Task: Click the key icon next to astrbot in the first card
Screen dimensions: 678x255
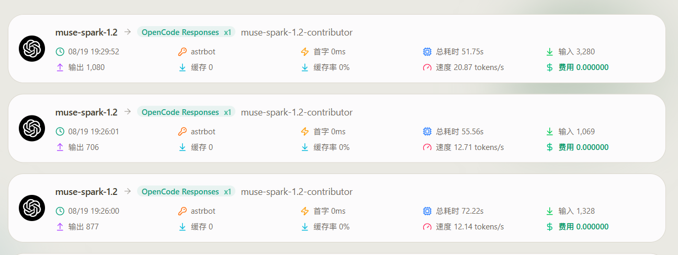Action: point(183,52)
